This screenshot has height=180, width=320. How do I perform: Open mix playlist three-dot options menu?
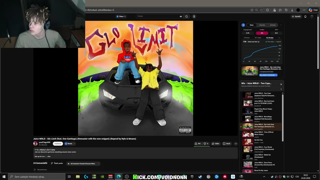pos(281,89)
